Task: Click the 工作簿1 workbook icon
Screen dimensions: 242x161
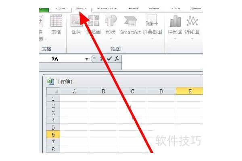Action: point(51,82)
